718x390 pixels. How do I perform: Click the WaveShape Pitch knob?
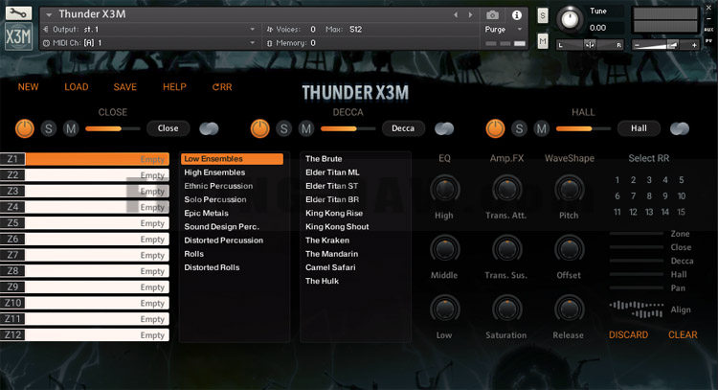(570, 190)
